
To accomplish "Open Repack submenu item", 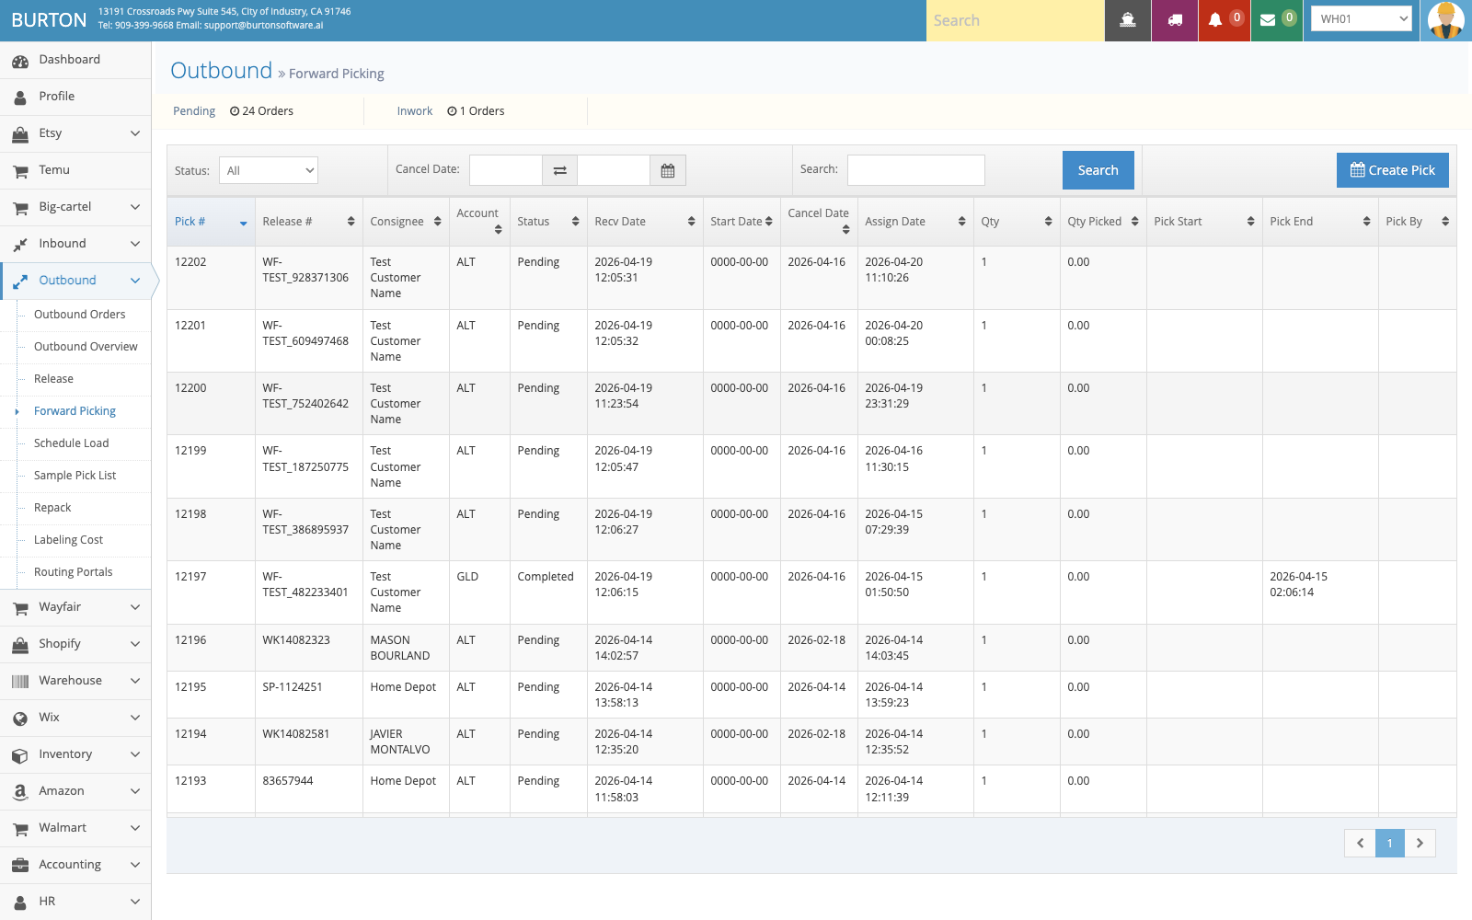I will pyautogui.click(x=52, y=508).
